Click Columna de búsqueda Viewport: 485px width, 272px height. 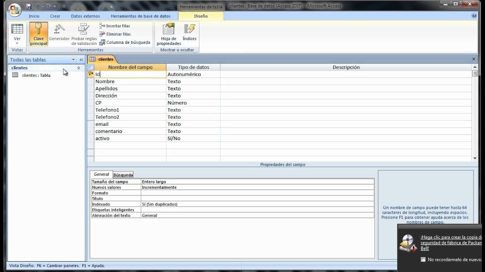(x=125, y=42)
